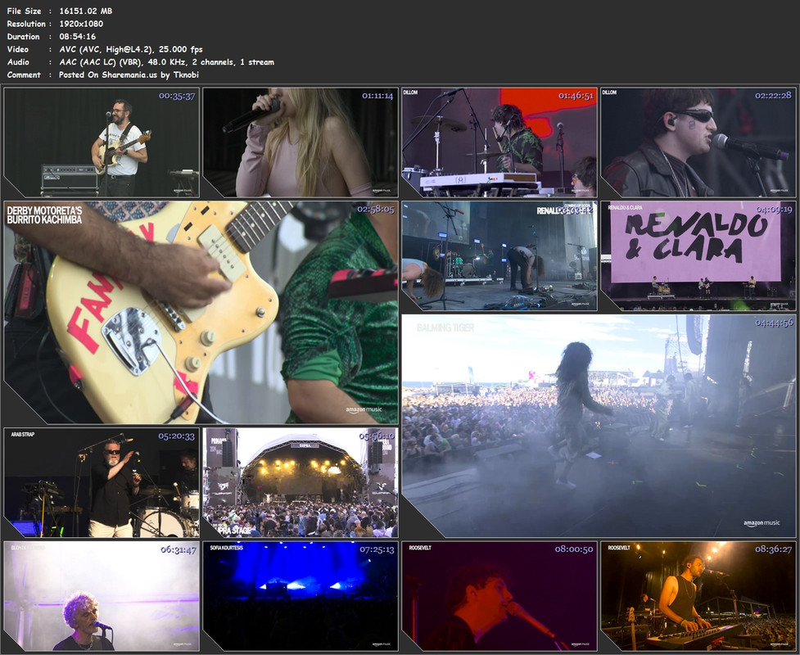800x655 pixels.
Task: Click the amazon music logo in guitar frame
Action: coord(364,409)
